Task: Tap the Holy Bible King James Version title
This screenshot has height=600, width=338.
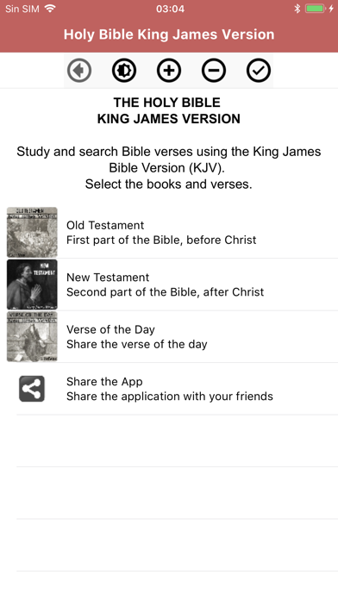Action: (x=169, y=34)
